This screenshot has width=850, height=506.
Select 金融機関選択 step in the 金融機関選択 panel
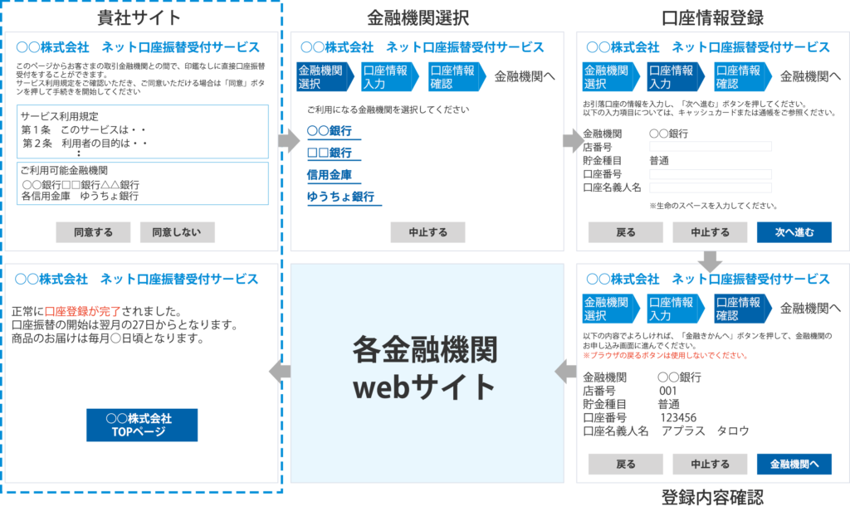click(325, 76)
